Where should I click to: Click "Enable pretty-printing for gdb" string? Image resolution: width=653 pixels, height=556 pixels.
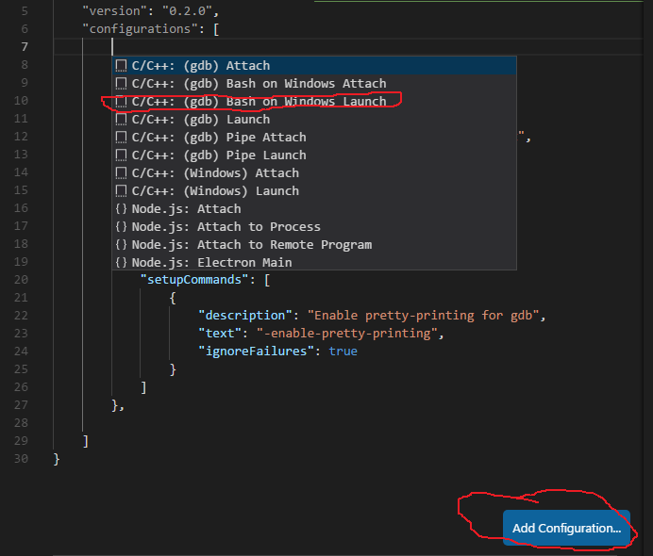424,315
